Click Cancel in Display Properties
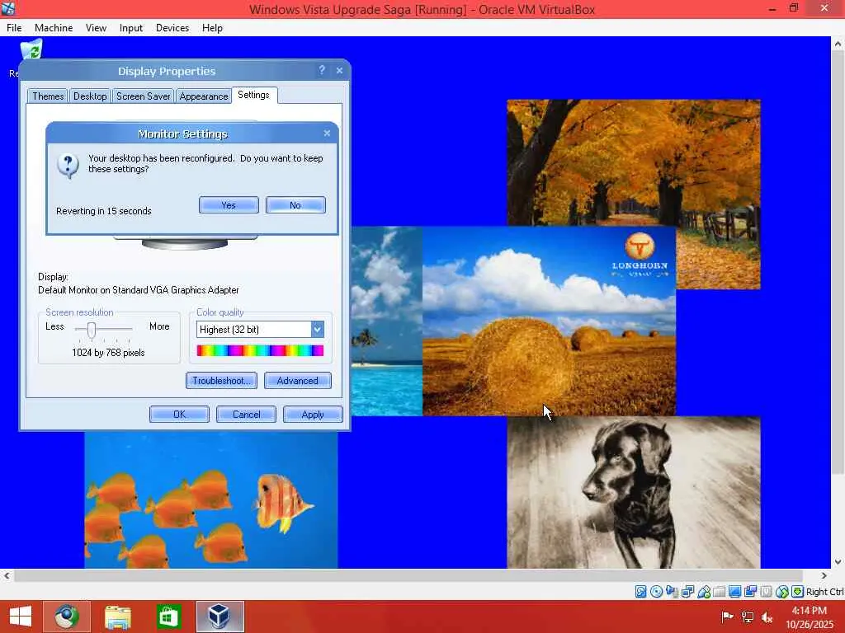 246,415
